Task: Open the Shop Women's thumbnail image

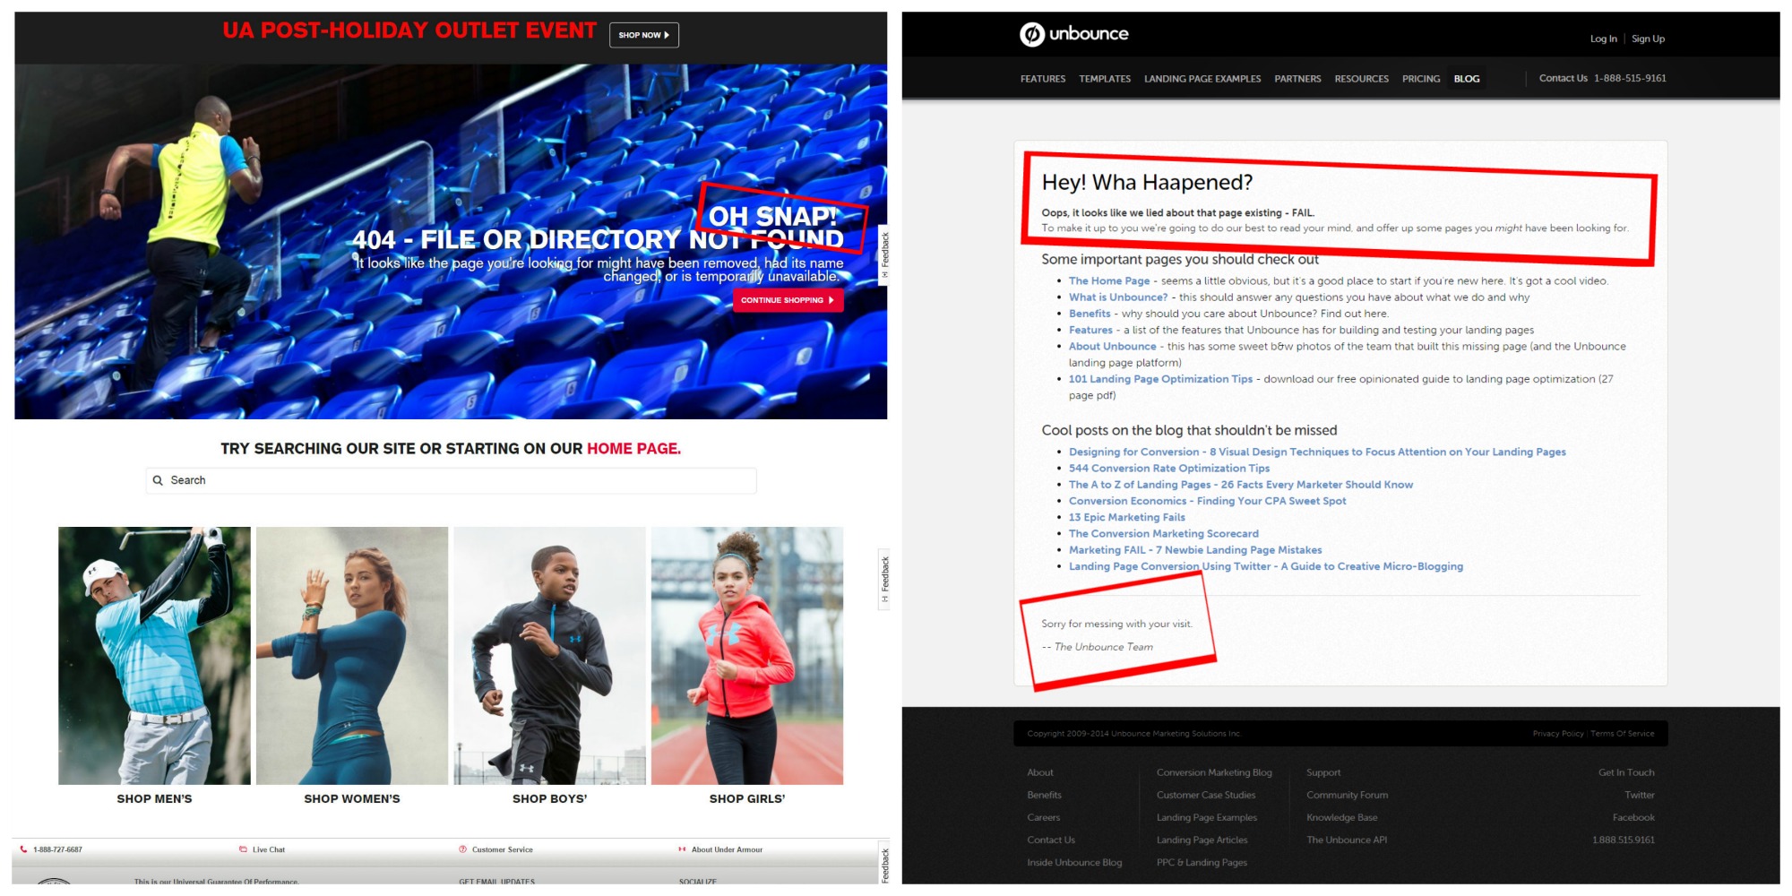Action: click(352, 656)
